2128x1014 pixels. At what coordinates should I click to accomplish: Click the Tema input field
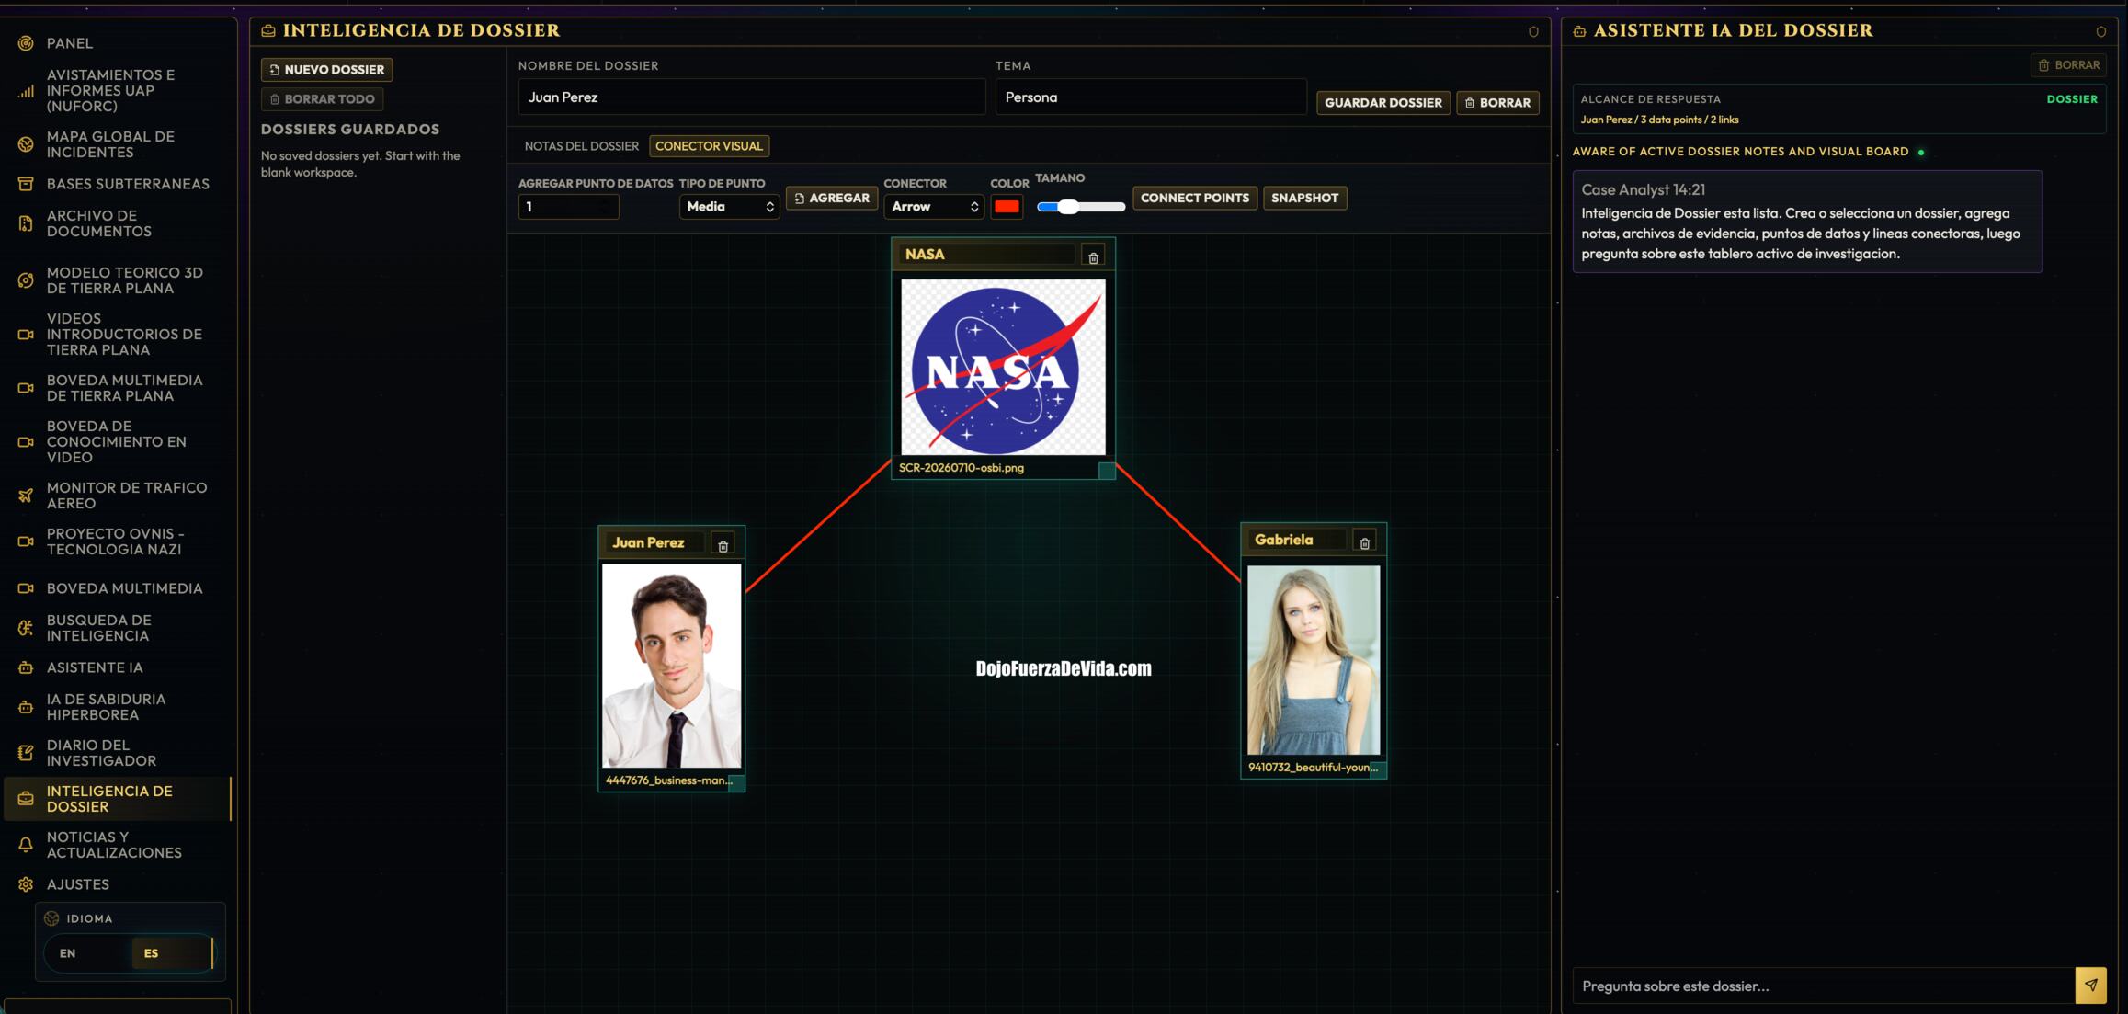pos(1151,97)
